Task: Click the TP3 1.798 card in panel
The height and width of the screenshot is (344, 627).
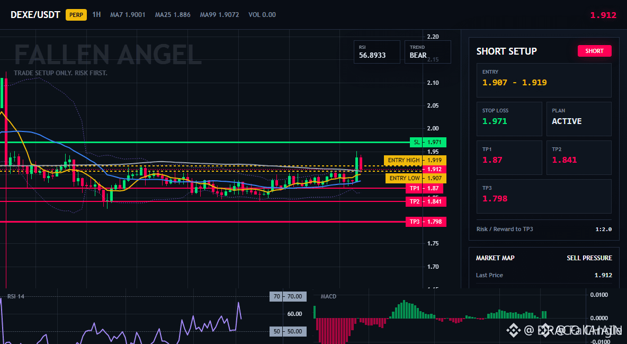Action: [544, 196]
